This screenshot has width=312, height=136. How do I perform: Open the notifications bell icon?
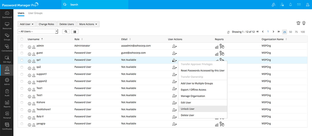coord(290,4)
